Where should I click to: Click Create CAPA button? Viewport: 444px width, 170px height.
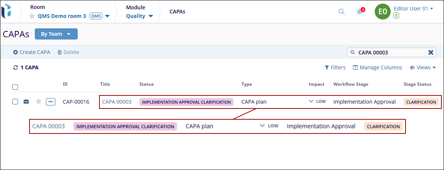pyautogui.click(x=32, y=52)
